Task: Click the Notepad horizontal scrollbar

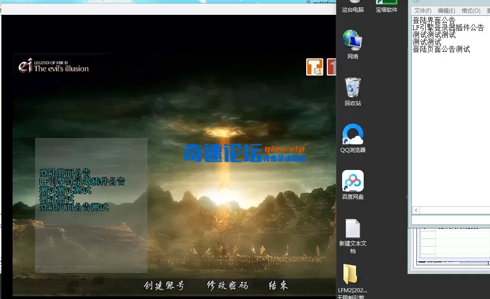Action: click(450, 210)
